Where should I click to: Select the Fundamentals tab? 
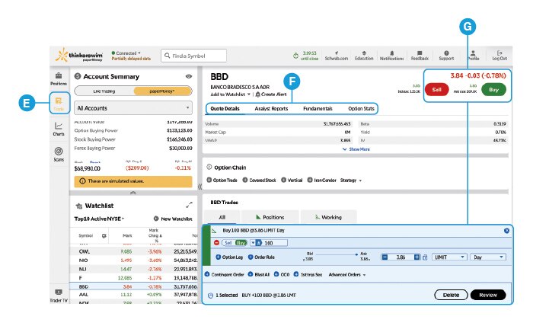click(318, 108)
